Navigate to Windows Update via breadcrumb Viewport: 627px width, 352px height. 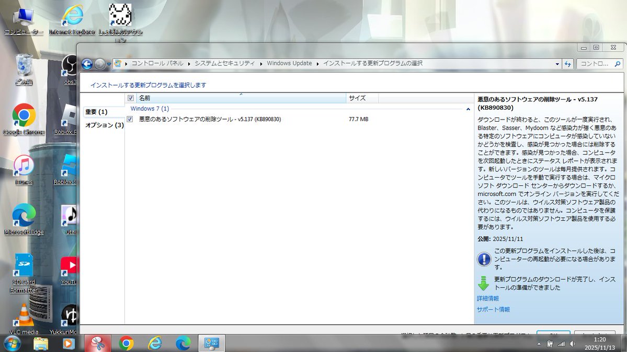point(289,63)
